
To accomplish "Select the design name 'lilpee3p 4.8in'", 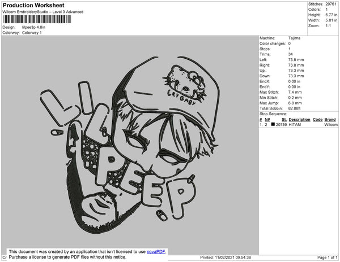I will click(x=33, y=28).
